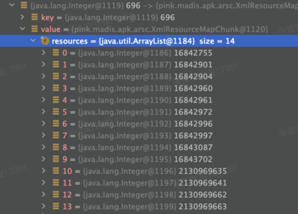Viewport: 298px width, 214px height.
Task: Expand element 10 with value 2130969635
Action: [43, 171]
